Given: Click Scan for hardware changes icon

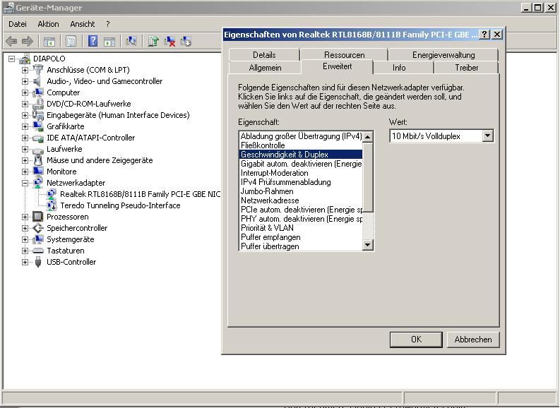Looking at the screenshot, I should 131,42.
